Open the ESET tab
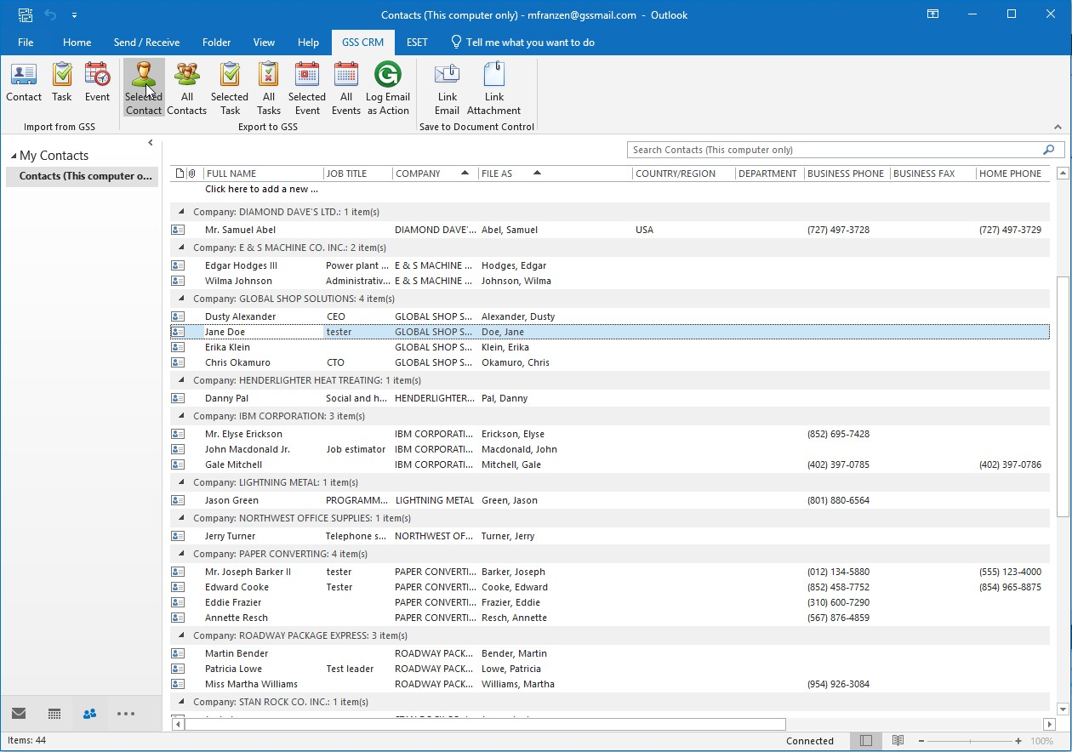1072x752 pixels. [417, 43]
